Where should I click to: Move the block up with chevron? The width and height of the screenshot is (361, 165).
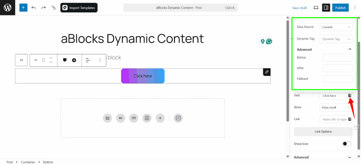51,58
